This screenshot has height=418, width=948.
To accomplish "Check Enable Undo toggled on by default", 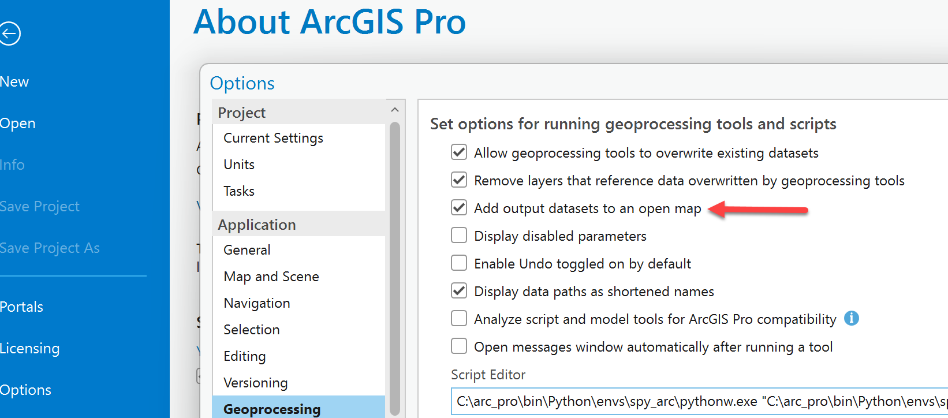I will click(459, 263).
